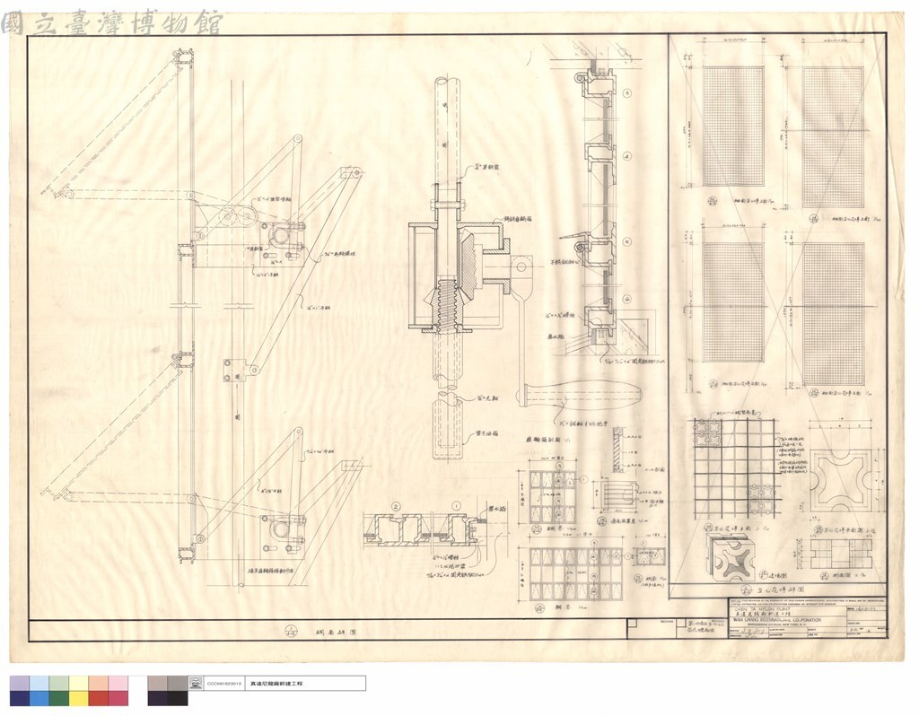919x716 pixels.
Task: Click the wooden crank handle drawing
Action: point(579,394)
